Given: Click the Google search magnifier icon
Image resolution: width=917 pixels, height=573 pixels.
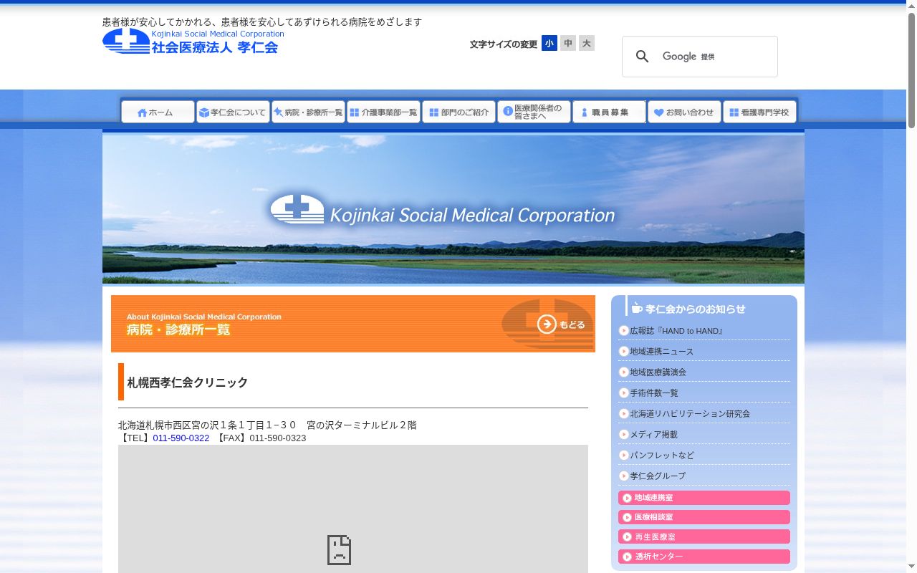Looking at the screenshot, I should pos(643,57).
